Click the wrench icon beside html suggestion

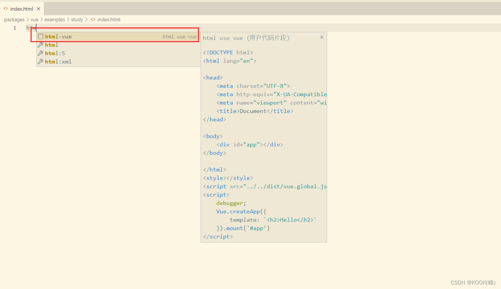[41, 44]
